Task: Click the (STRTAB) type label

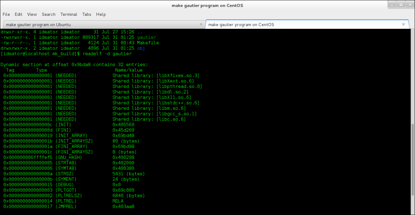Action: (x=66, y=163)
